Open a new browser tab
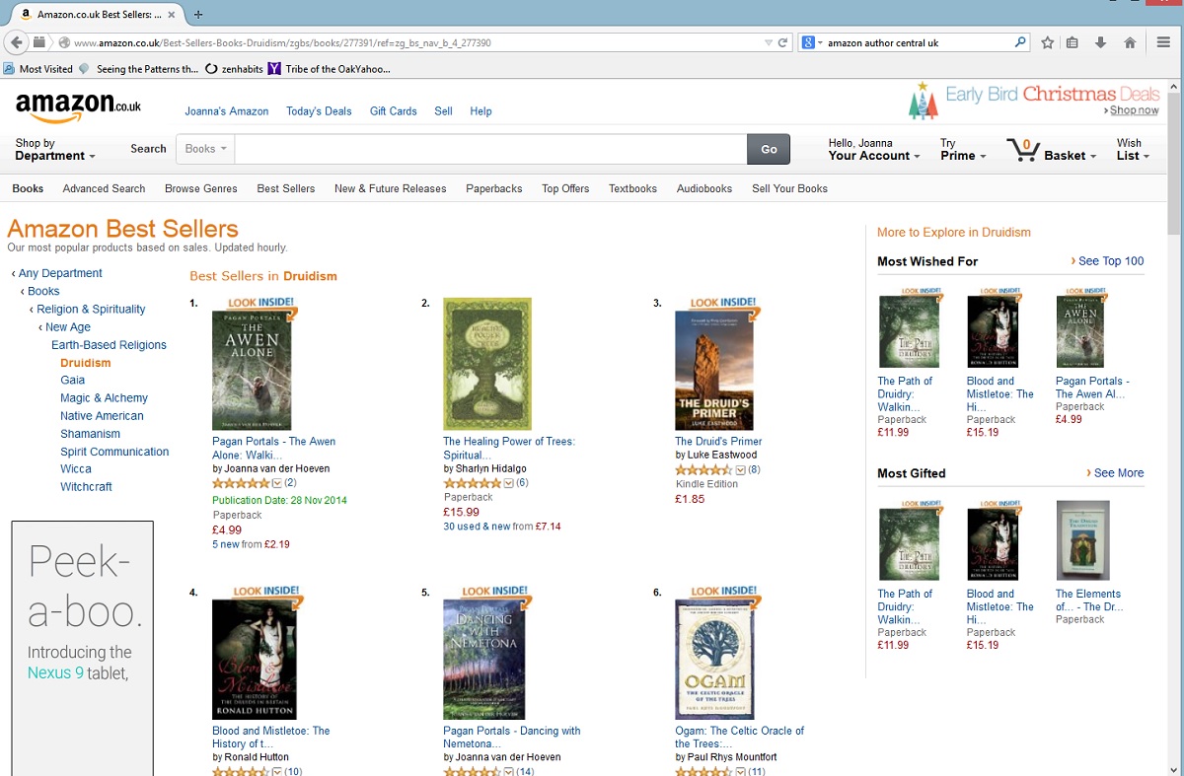Viewport: 1184px width, 776px height. coord(198,14)
